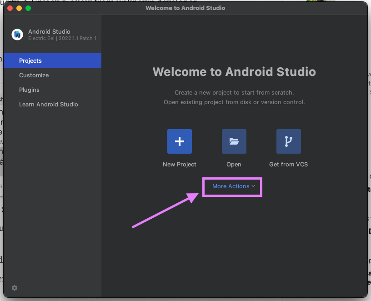Click the "Welcome to Android Studio" heading
The image size is (371, 301).
tap(234, 72)
